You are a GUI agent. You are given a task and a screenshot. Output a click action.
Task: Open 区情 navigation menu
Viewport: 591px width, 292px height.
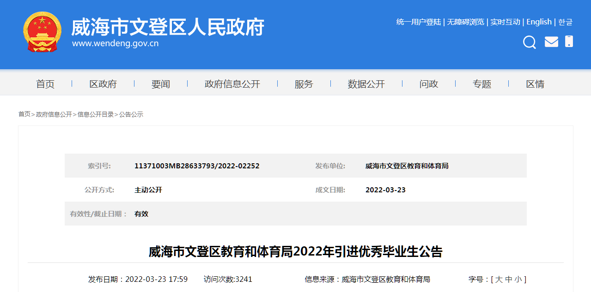pos(535,84)
